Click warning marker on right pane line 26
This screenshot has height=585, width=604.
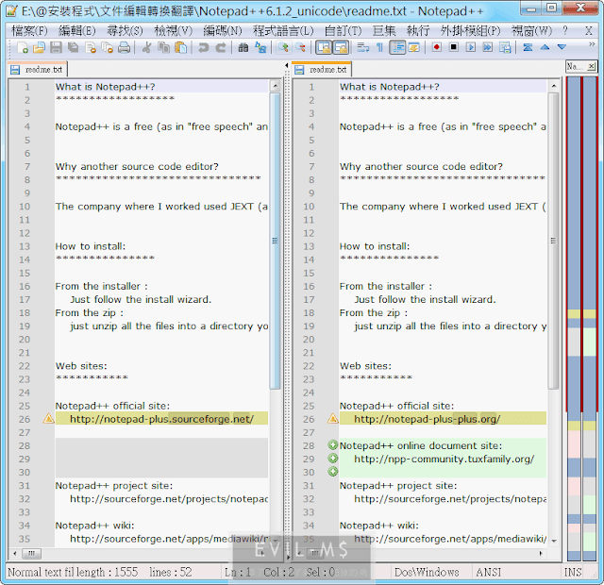coord(333,418)
